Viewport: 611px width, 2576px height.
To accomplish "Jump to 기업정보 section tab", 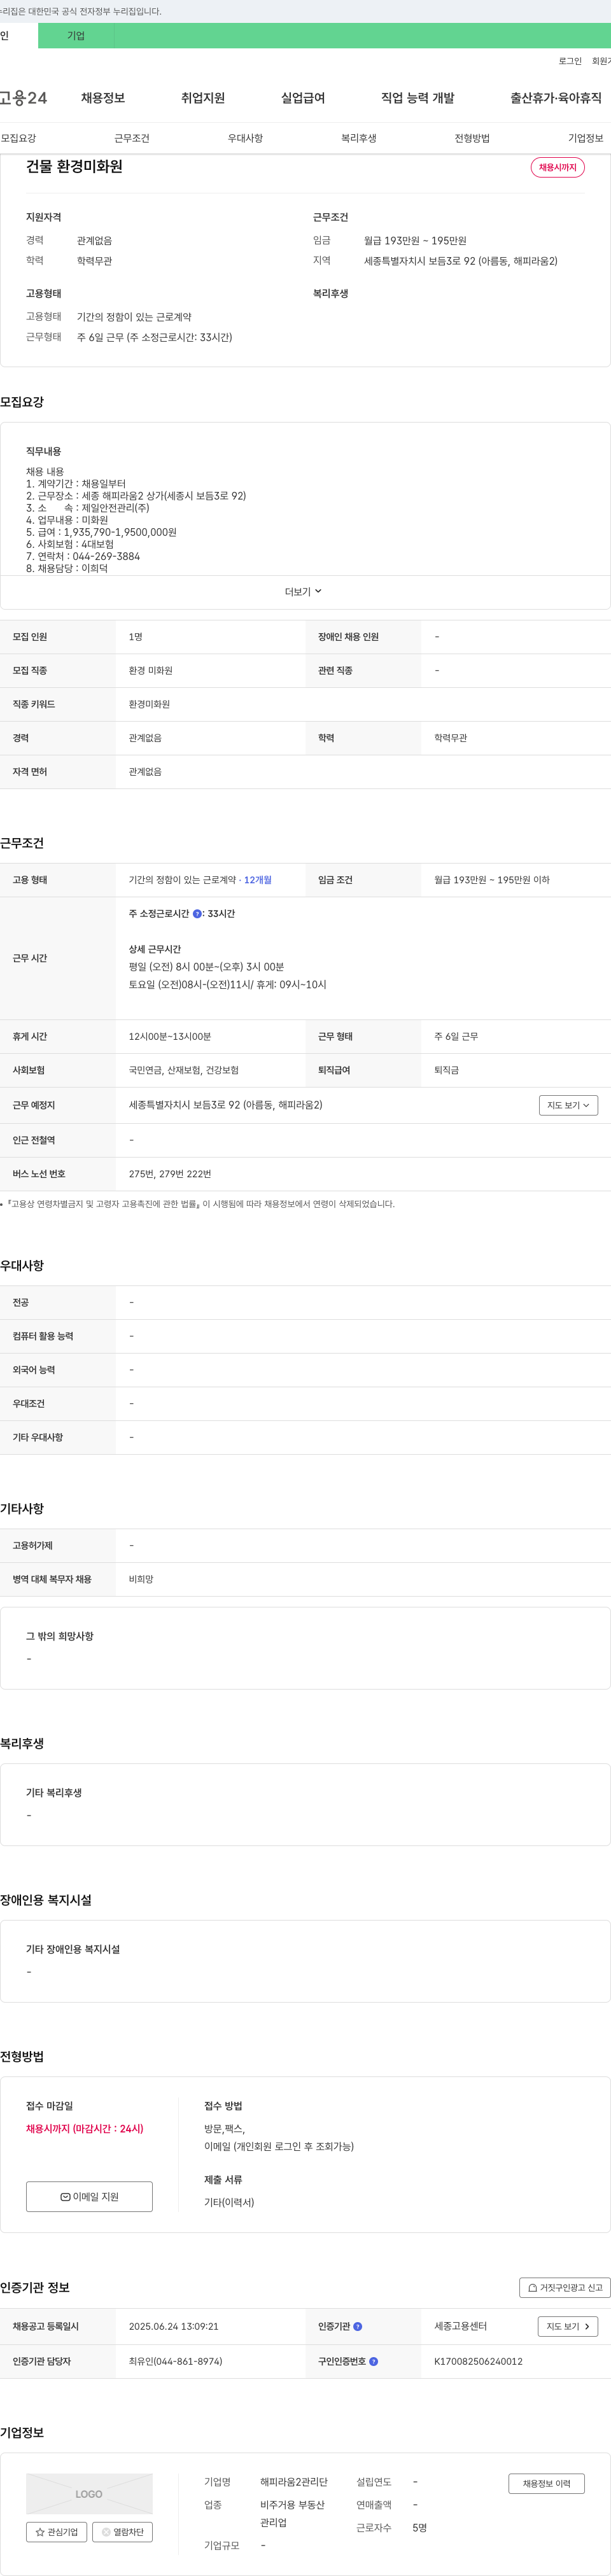I will (586, 138).
